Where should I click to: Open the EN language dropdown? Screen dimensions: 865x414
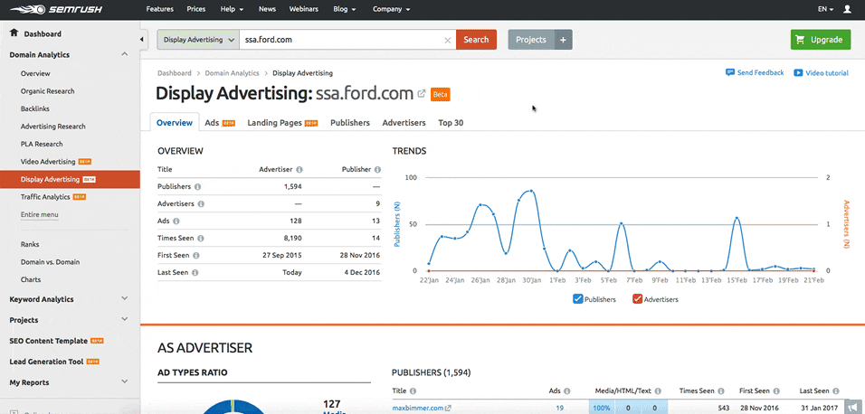pos(823,9)
